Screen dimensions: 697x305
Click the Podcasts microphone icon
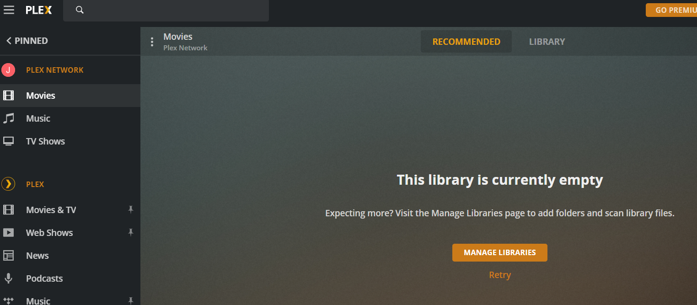(9, 278)
